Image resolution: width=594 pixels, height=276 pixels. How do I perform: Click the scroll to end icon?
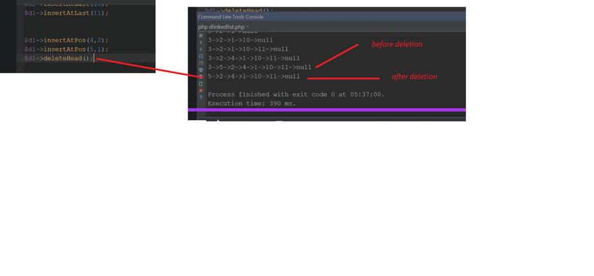[200, 63]
